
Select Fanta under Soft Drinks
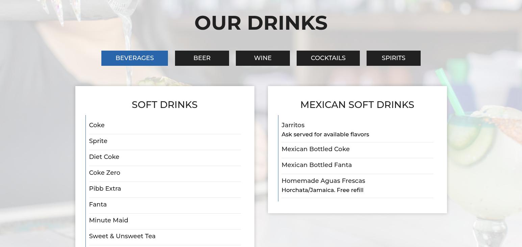[98, 204]
